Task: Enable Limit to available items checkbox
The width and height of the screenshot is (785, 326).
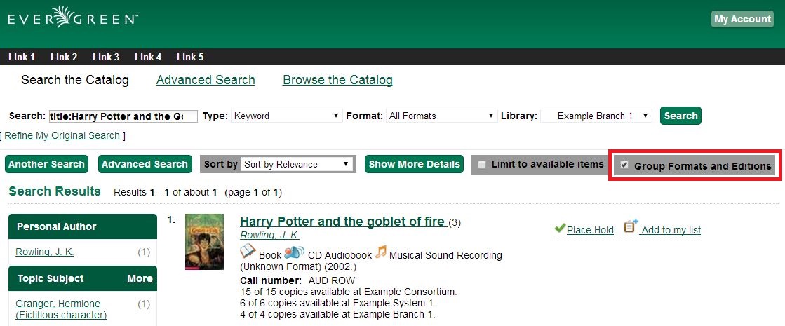Action: [481, 165]
